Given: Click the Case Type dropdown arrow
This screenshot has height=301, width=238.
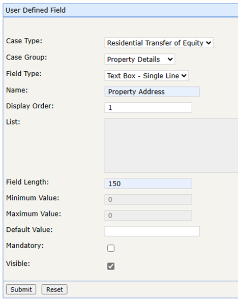Looking at the screenshot, I should 209,43.
